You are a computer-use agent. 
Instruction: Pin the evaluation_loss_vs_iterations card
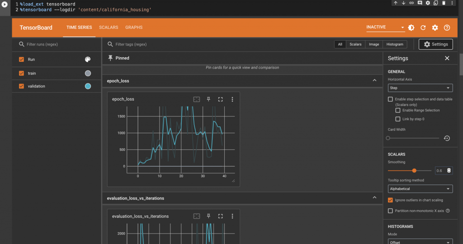208,216
